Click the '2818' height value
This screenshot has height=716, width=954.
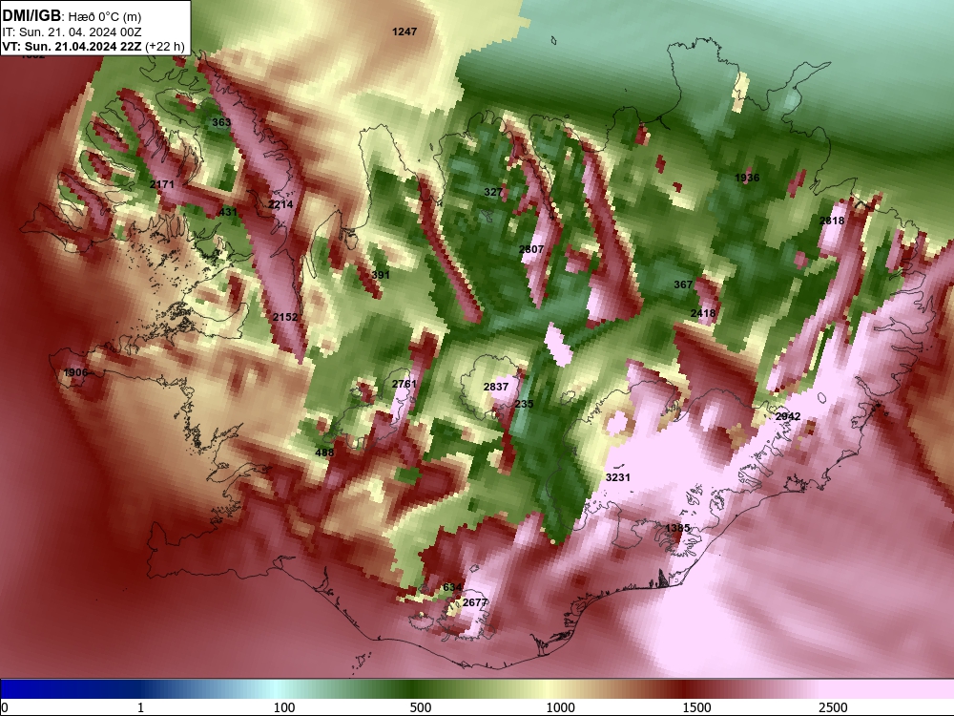click(832, 221)
